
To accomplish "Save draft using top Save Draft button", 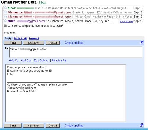I will pos(34,43).
